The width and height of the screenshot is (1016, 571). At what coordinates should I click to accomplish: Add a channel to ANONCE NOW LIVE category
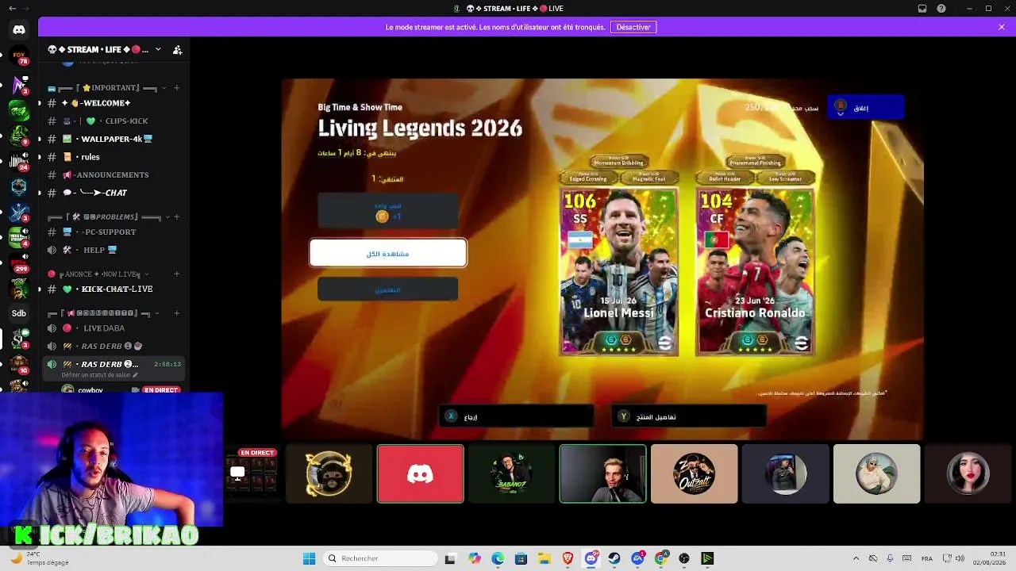(177, 274)
